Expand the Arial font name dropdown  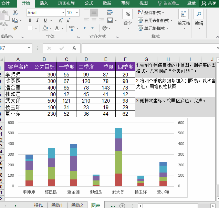pos(63,13)
